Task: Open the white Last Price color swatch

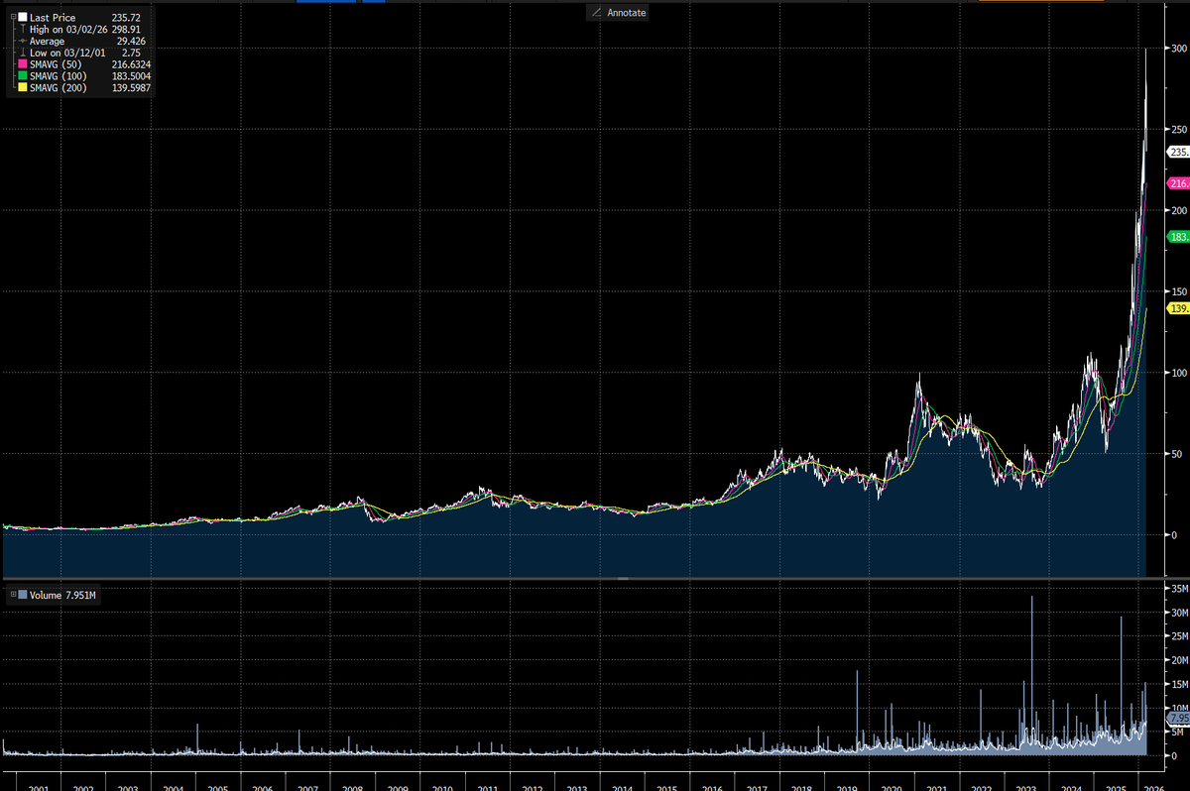Action: click(x=23, y=18)
